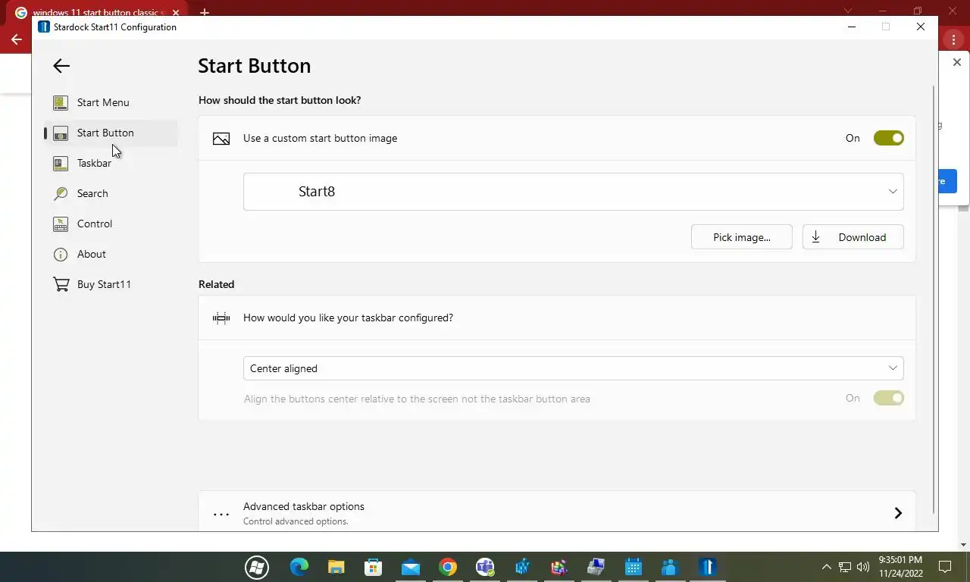Click the Control keyboard icon
Screen dimensions: 970x582
pyautogui.click(x=61, y=224)
